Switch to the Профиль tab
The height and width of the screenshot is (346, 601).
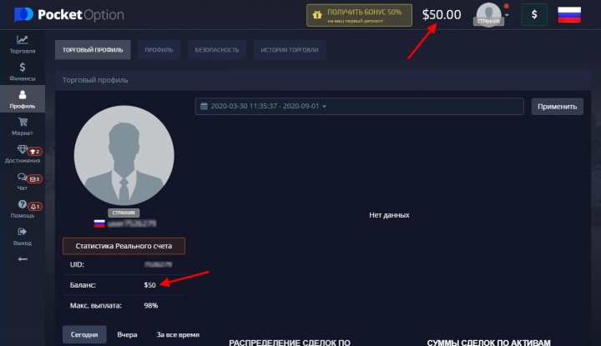point(159,50)
